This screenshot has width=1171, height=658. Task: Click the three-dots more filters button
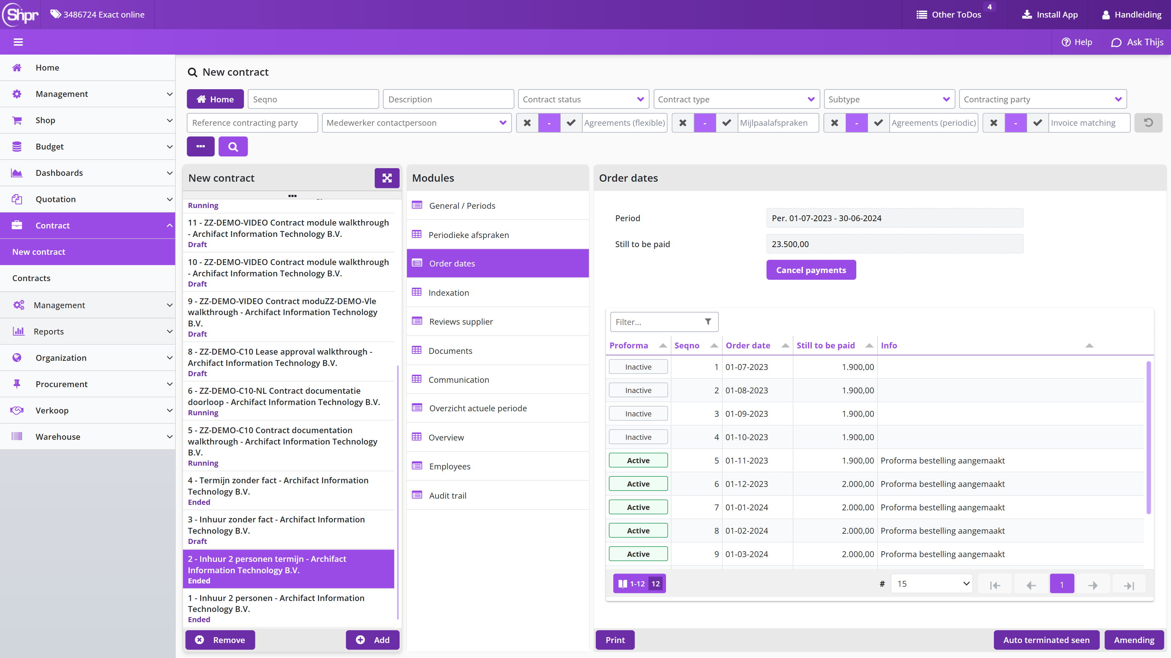click(x=201, y=146)
